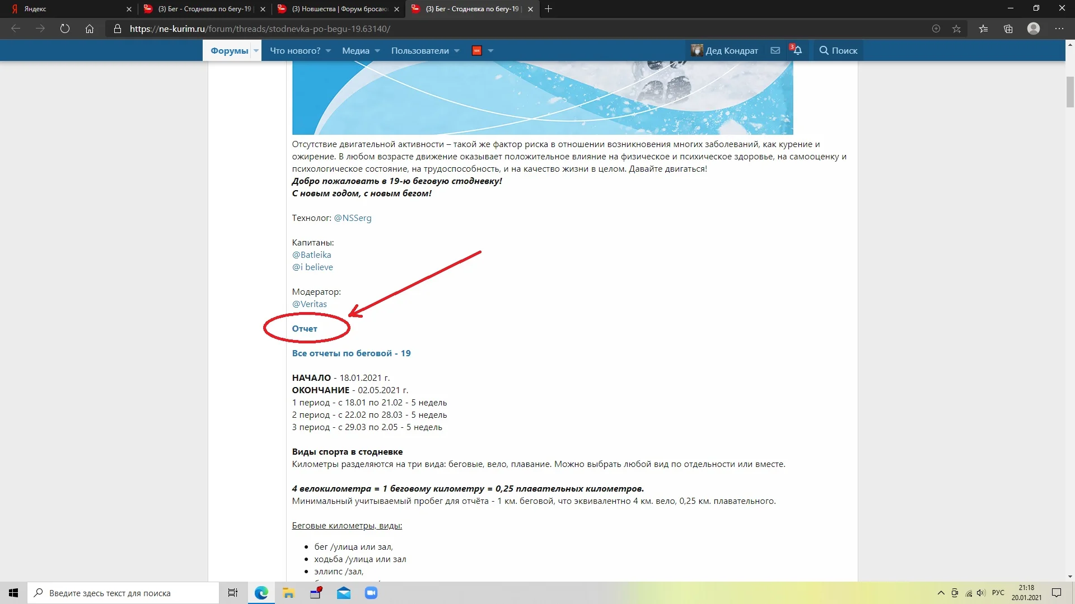Image resolution: width=1075 pixels, height=604 pixels.
Task: Expand the Что нового? menu
Action: 300,50
